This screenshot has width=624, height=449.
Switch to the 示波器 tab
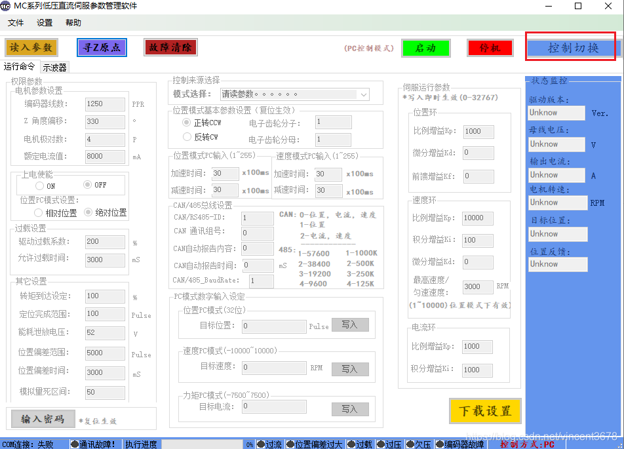pyautogui.click(x=55, y=68)
